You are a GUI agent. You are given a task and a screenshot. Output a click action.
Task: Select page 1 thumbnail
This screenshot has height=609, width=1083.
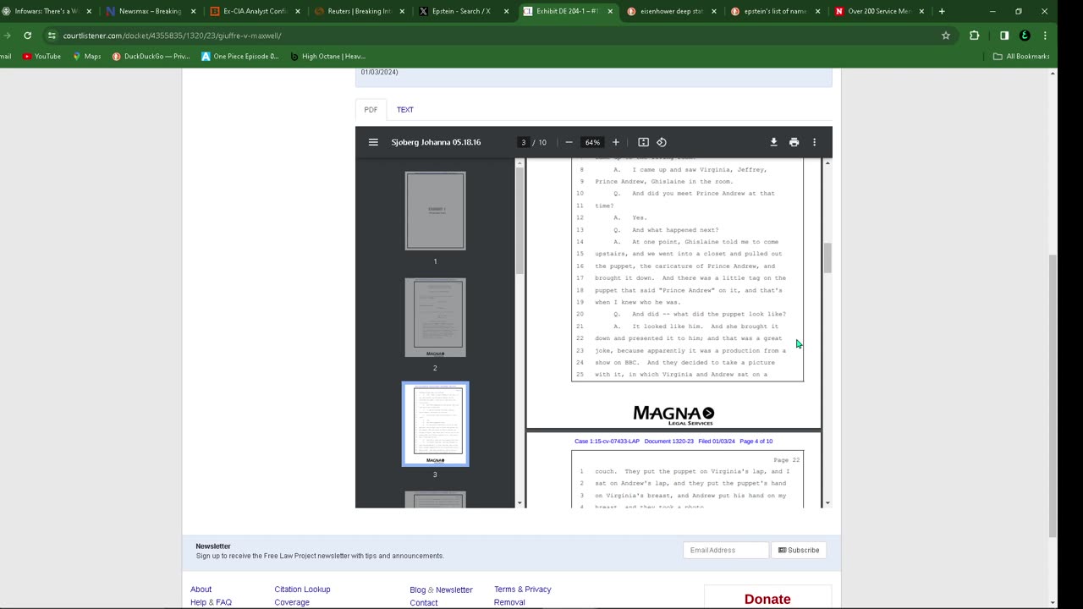435,211
